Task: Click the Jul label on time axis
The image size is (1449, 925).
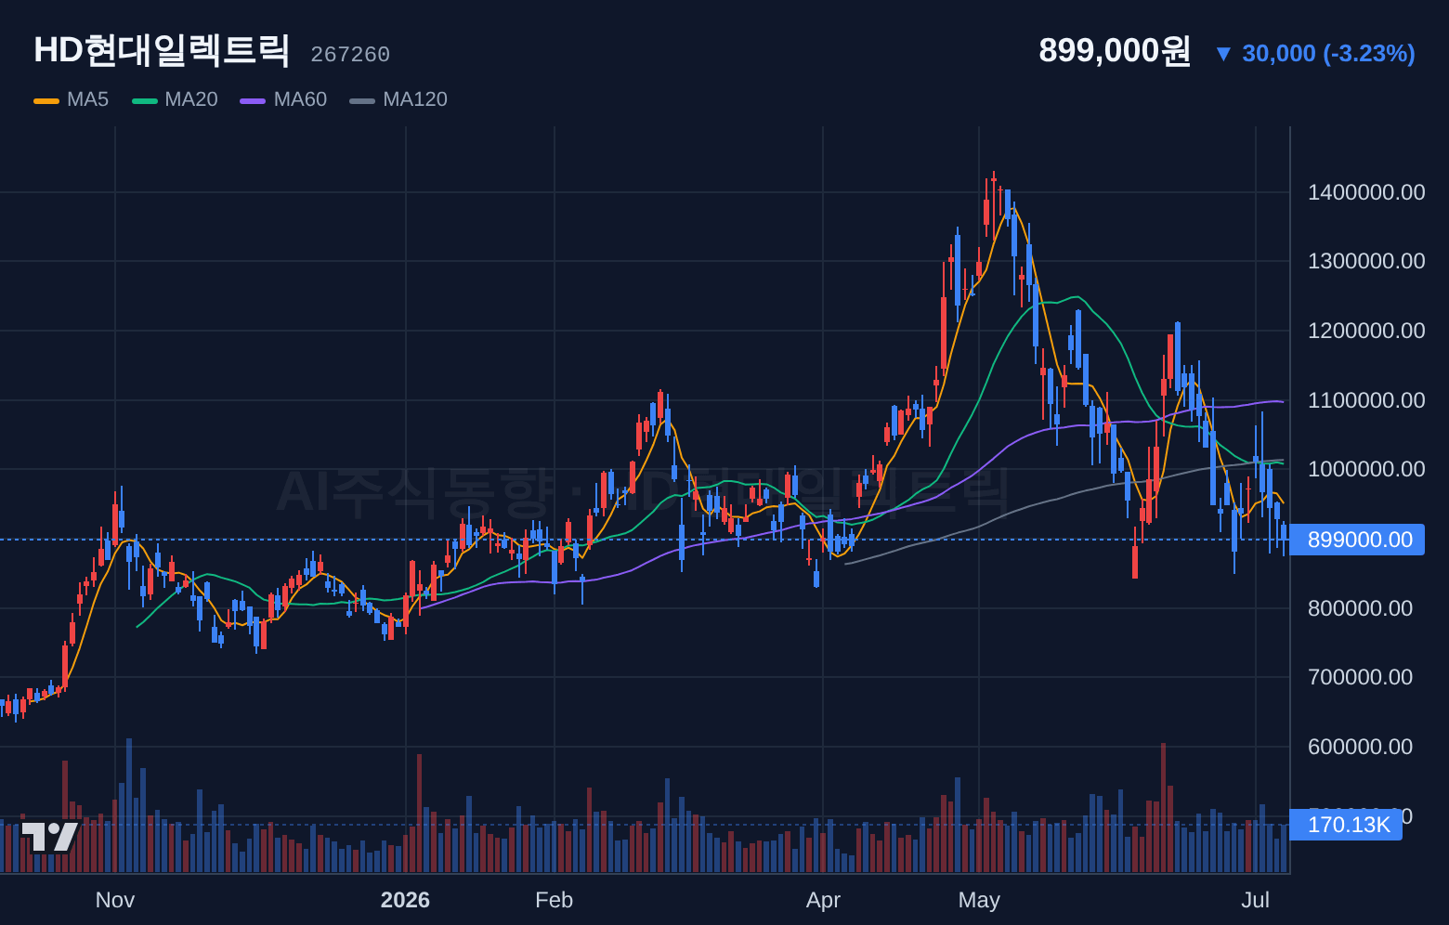Action: pos(1256,900)
